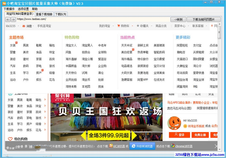
Task: Switch to the 查看下载相册 tab
Action: coord(44,14)
